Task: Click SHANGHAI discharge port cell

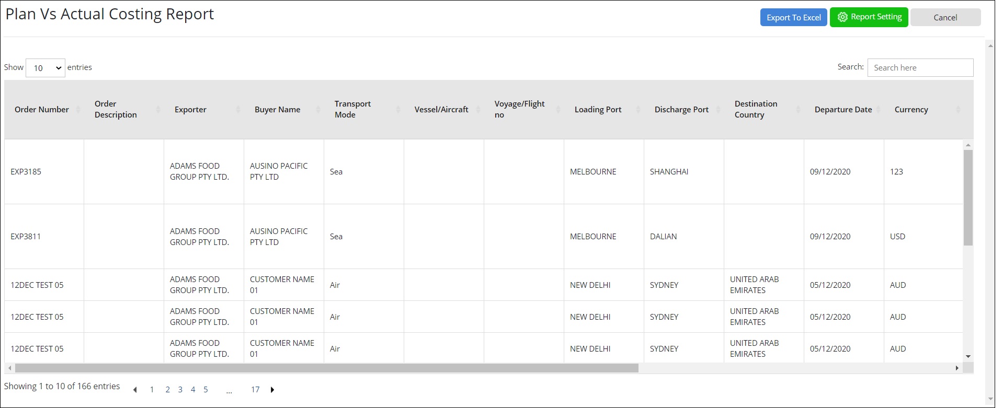Action: pos(684,171)
